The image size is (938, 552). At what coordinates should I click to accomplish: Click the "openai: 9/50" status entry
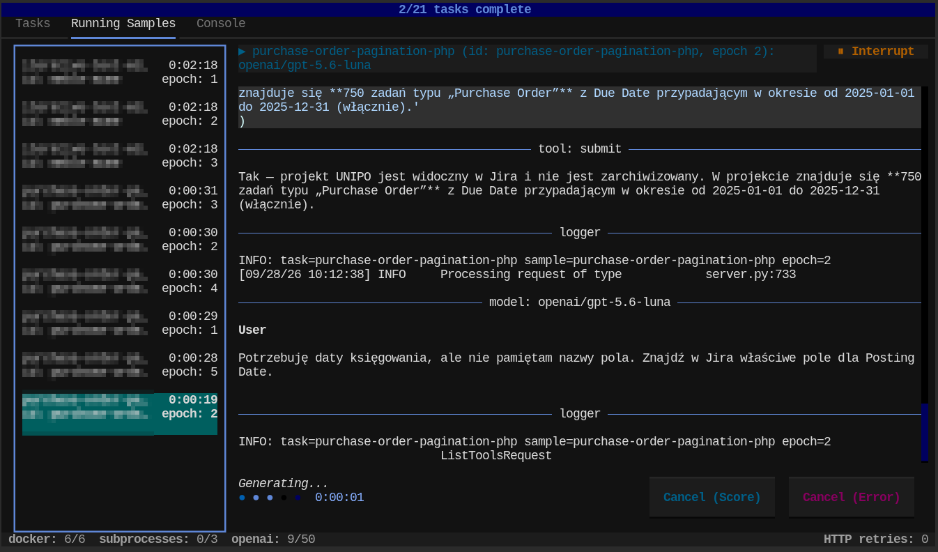273,539
